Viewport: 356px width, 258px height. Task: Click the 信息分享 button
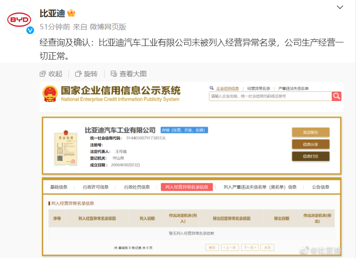310,144
